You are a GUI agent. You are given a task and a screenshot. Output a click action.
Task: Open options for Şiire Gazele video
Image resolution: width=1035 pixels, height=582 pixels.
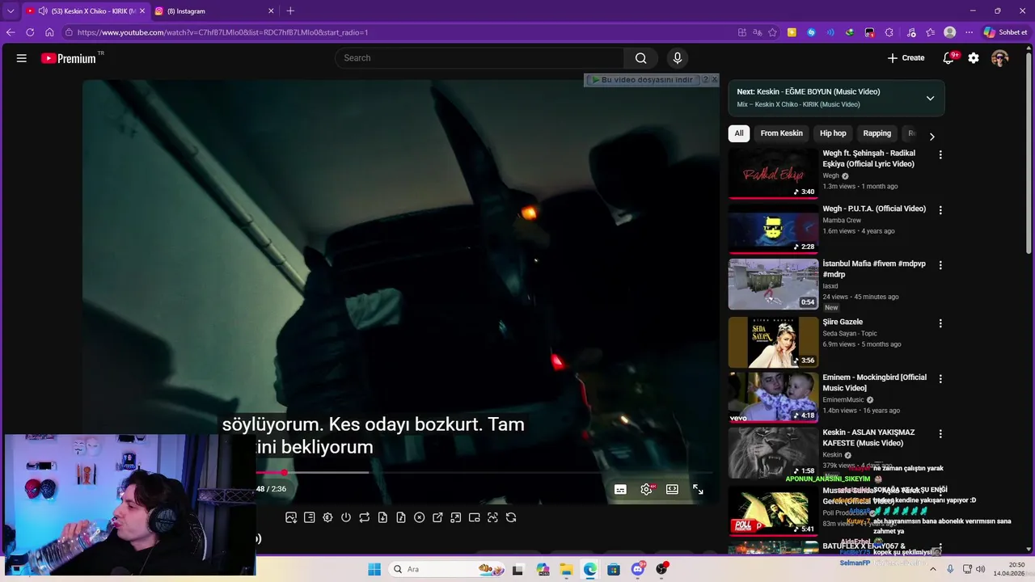click(x=940, y=323)
